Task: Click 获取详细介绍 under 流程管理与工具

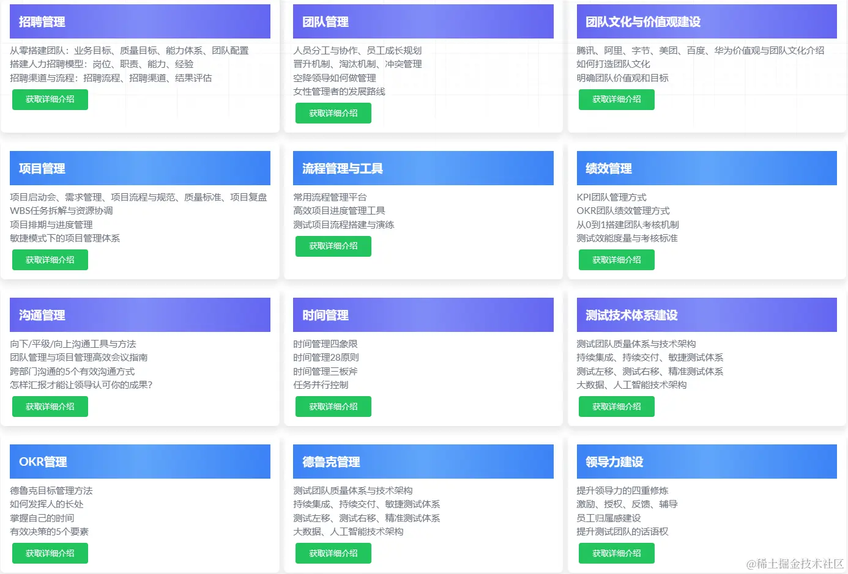Action: click(x=333, y=246)
